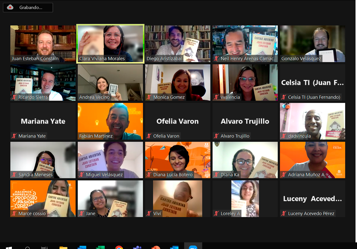Select the Diana Lucía Botero video tile
The width and height of the screenshot is (357, 249).
point(178,160)
